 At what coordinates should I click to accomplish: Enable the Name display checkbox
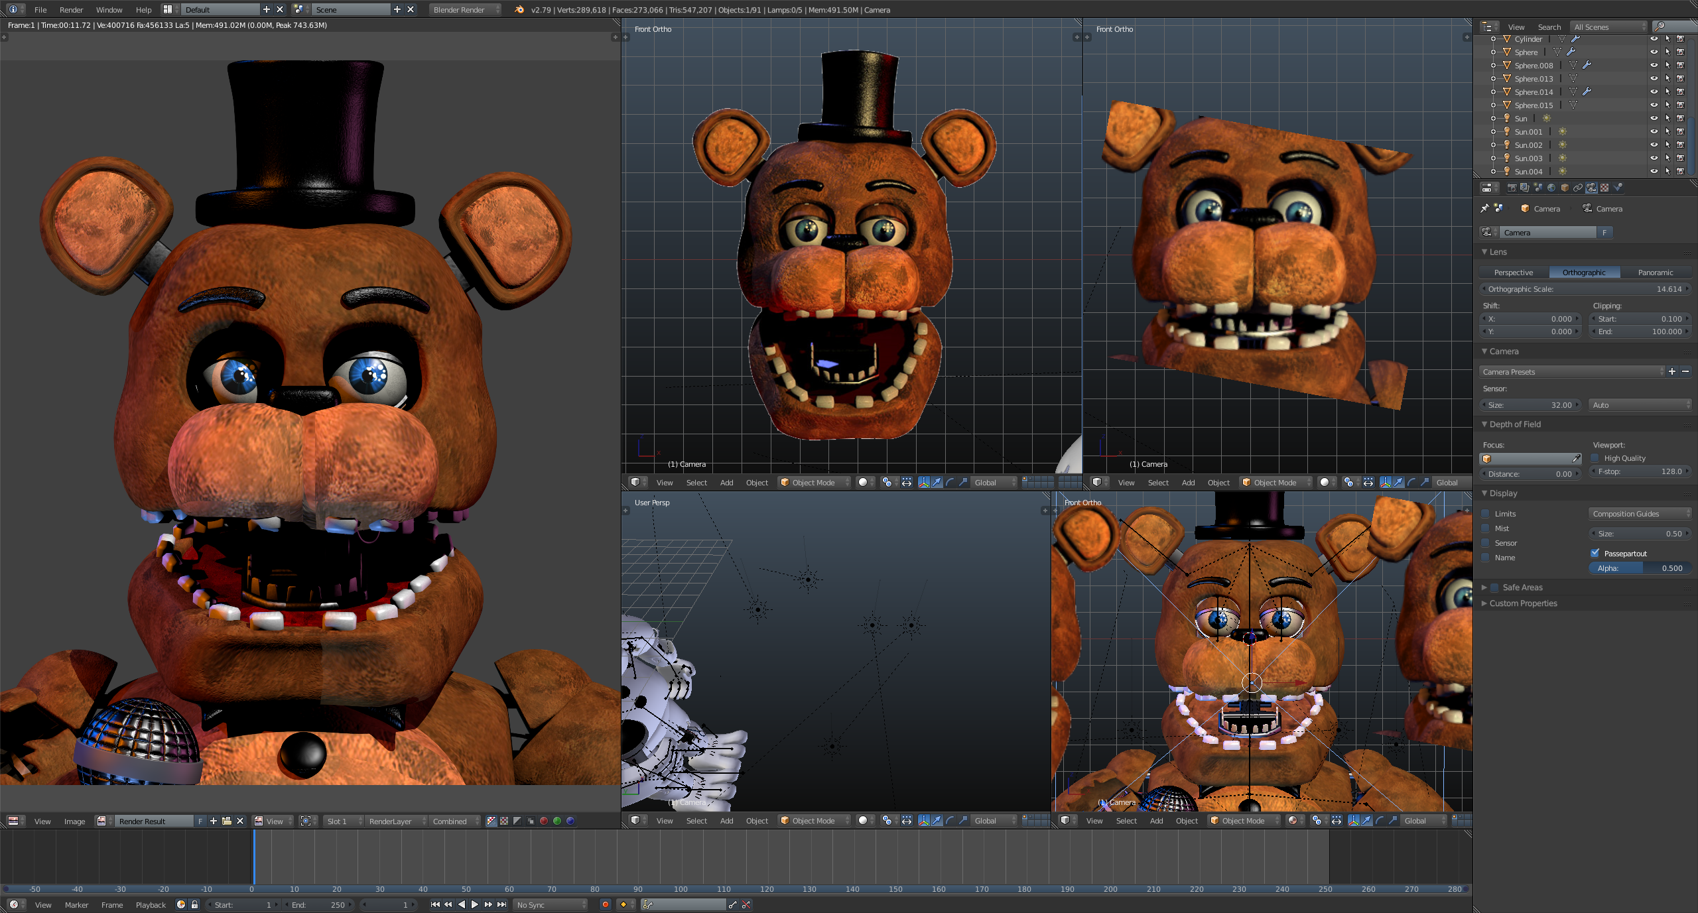(x=1486, y=557)
